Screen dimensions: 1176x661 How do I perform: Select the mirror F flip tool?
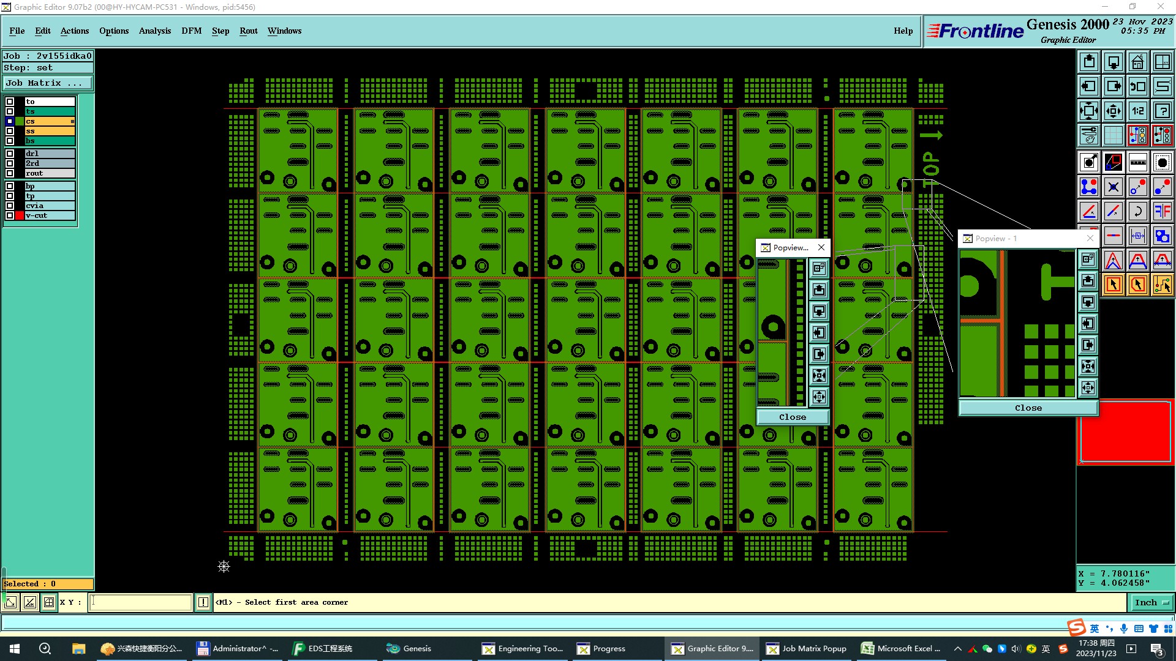coord(1162,211)
